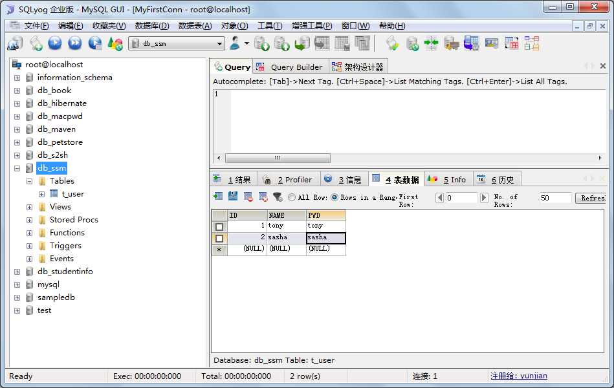Click the New Connection toolbar icon
Viewport: 614px width, 388px height.
coord(15,43)
